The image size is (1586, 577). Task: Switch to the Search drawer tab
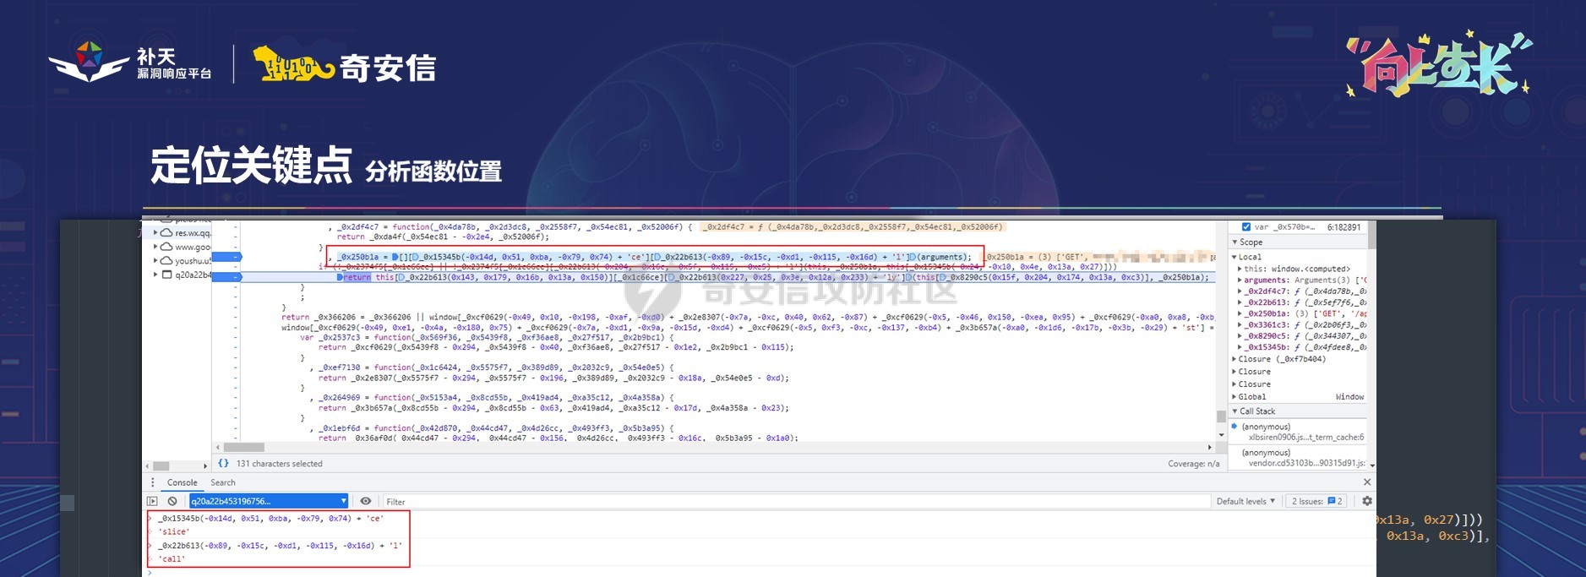223,482
